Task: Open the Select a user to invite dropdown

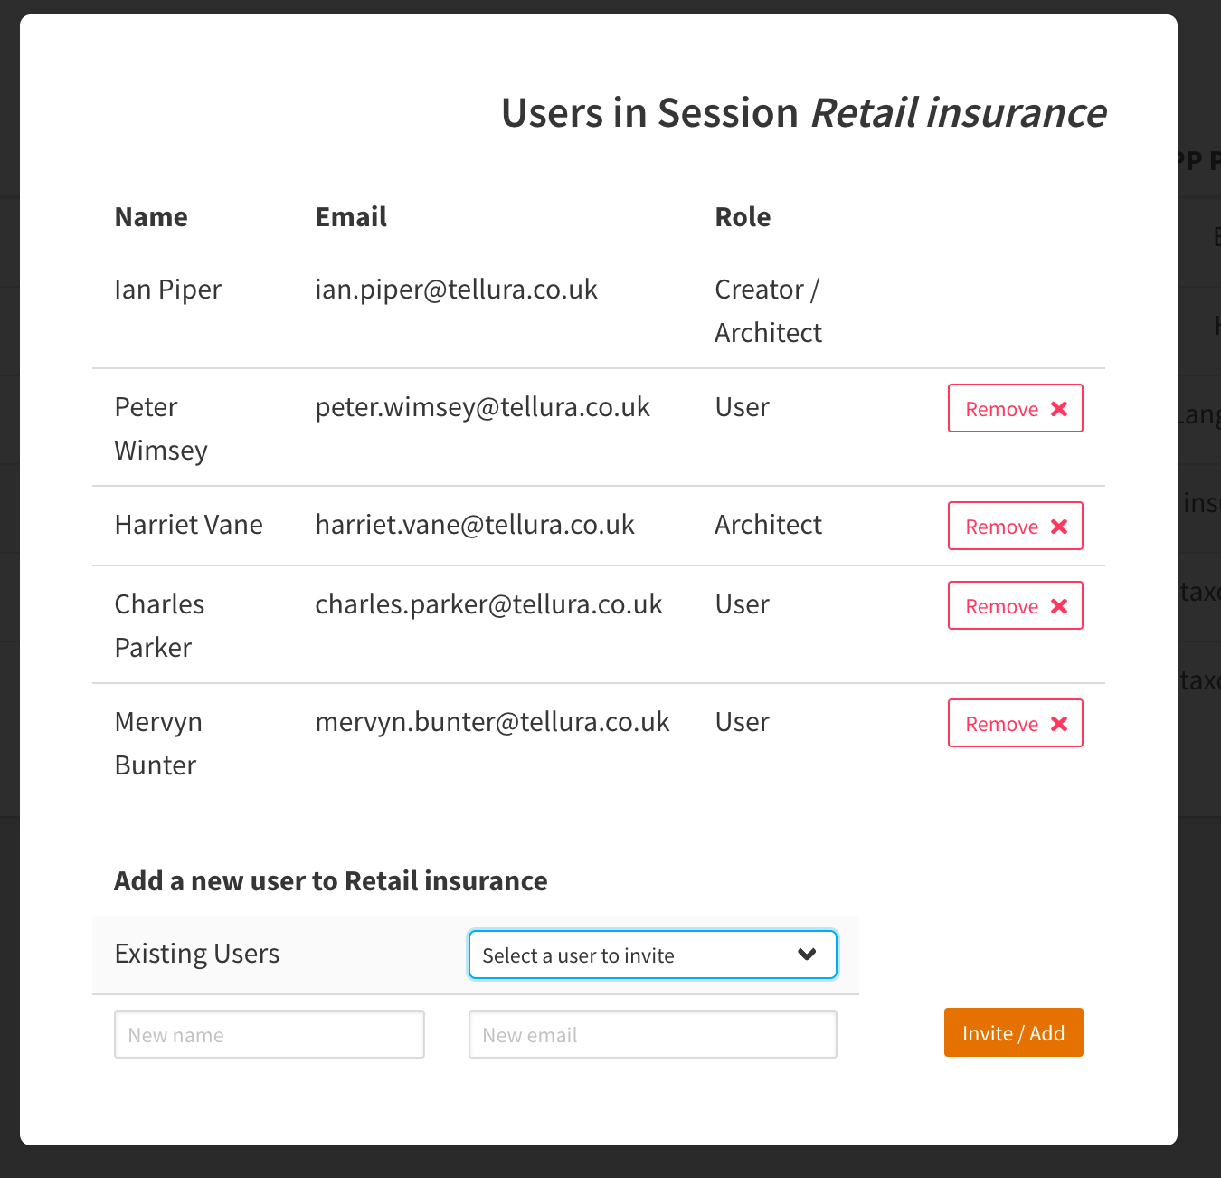Action: coord(652,955)
